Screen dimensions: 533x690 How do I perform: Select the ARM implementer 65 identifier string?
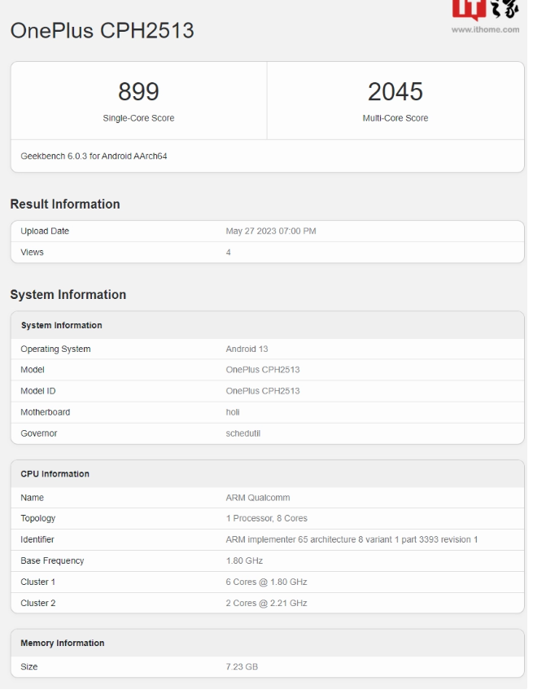click(x=352, y=539)
